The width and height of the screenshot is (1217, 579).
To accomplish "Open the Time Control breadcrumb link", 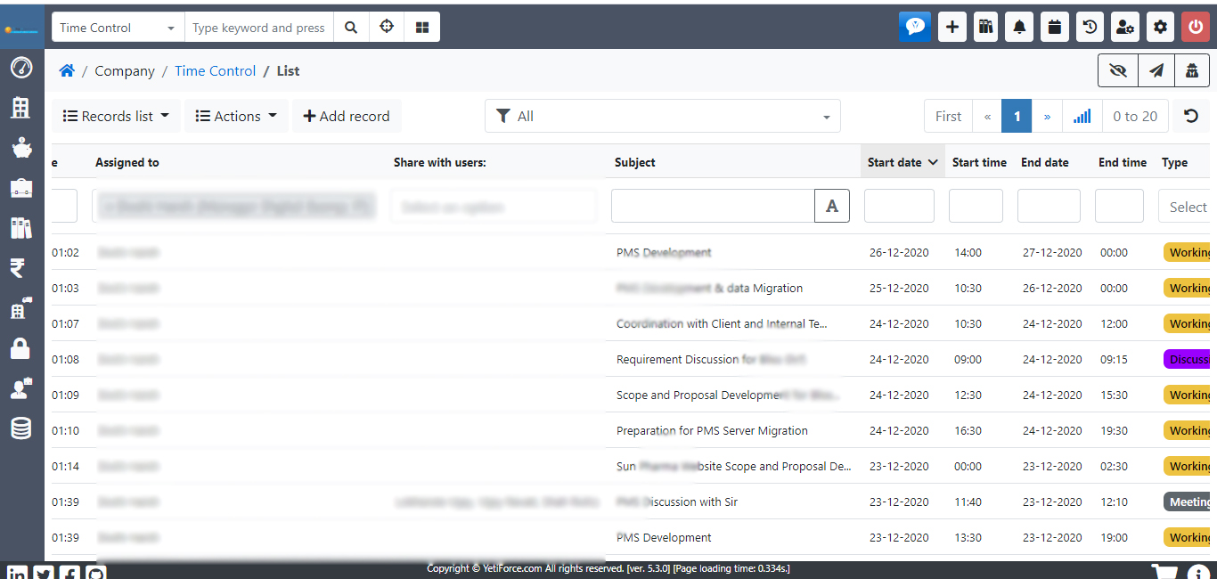I will coord(215,70).
